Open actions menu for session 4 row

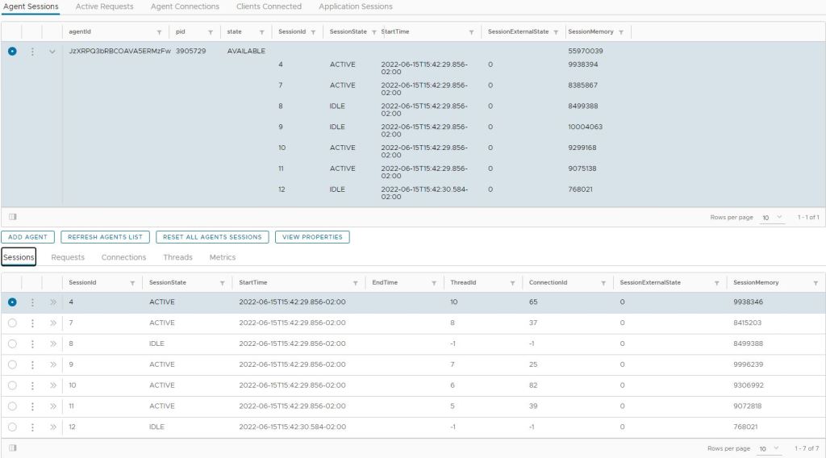click(32, 302)
